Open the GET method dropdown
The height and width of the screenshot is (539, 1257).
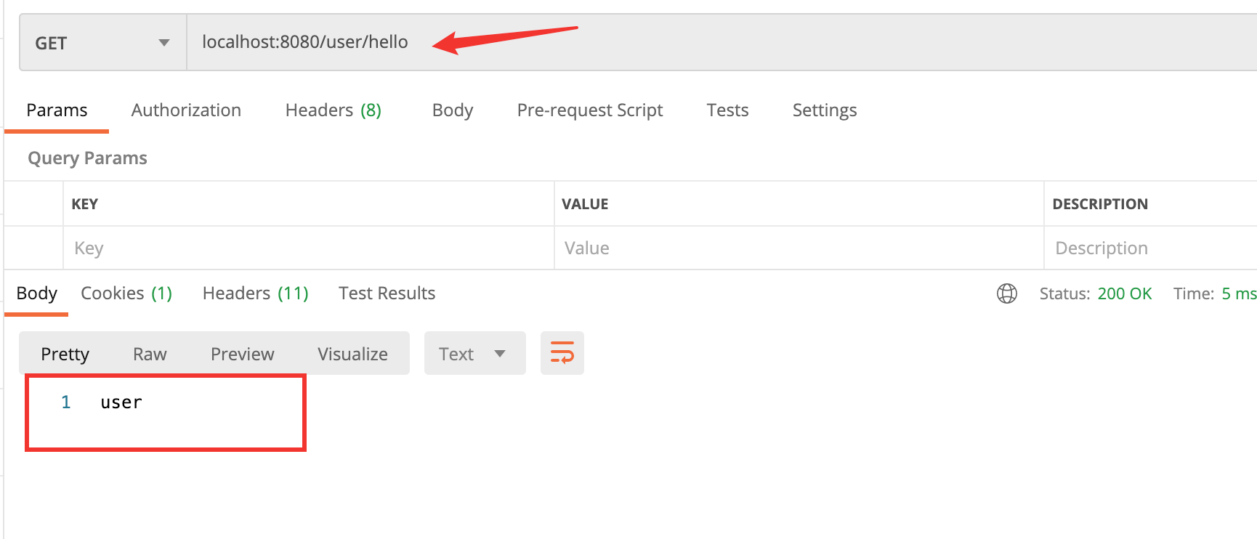coord(102,43)
